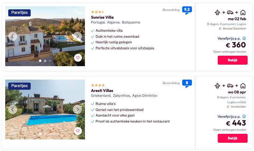Image resolution: width=254 pixels, height=151 pixels.
Task: Click the Pareltjes label on Sunrise Villa
Action: tap(19, 13)
